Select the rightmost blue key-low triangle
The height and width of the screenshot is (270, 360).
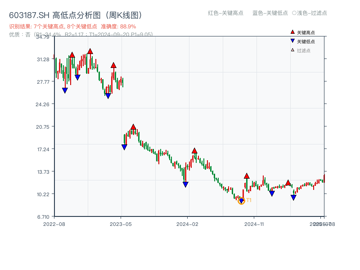[293, 198]
